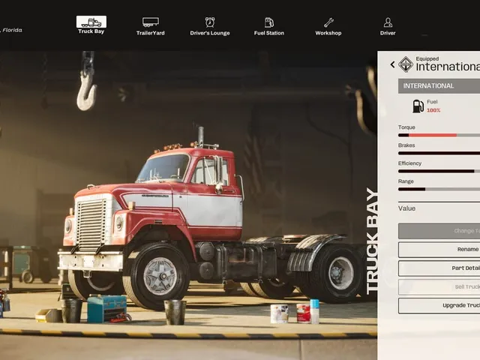Click the 'Range' label

[x=406, y=181]
